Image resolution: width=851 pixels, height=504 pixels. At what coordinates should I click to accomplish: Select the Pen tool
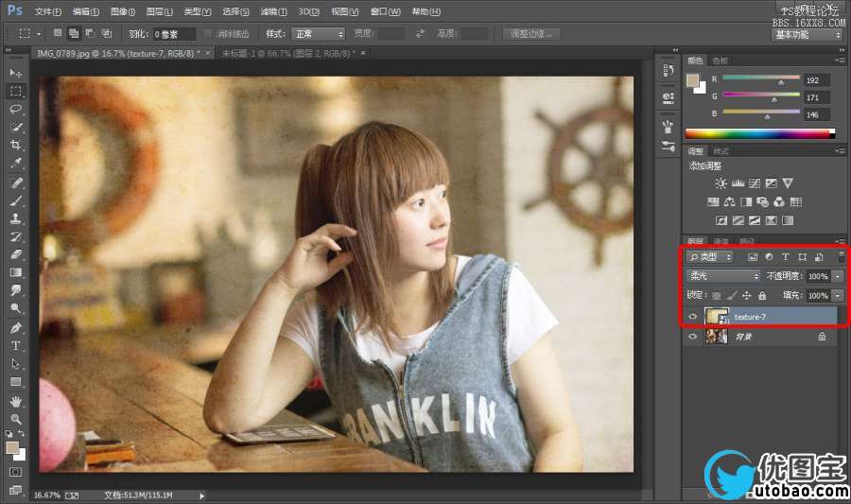tap(16, 328)
